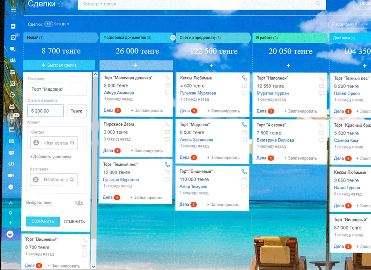Open settings gear icon in sidebar
Viewport: 371px width, 270px height.
tap(11, 213)
